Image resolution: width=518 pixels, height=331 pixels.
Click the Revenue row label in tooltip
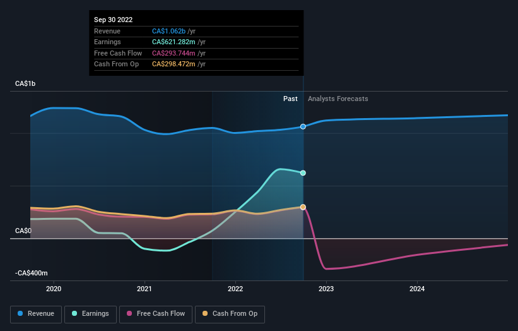click(107, 31)
